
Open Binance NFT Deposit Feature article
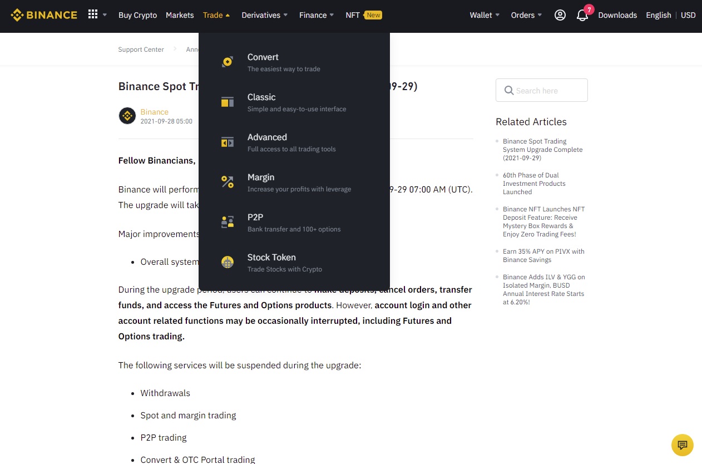tap(543, 221)
